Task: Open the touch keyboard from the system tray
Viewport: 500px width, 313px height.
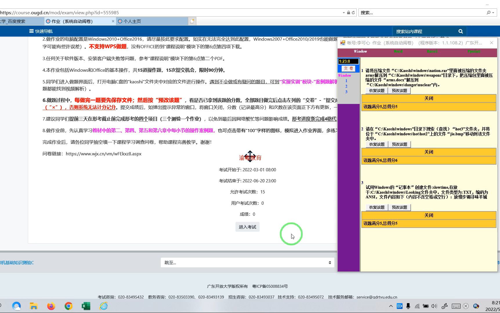Action: coord(456,306)
